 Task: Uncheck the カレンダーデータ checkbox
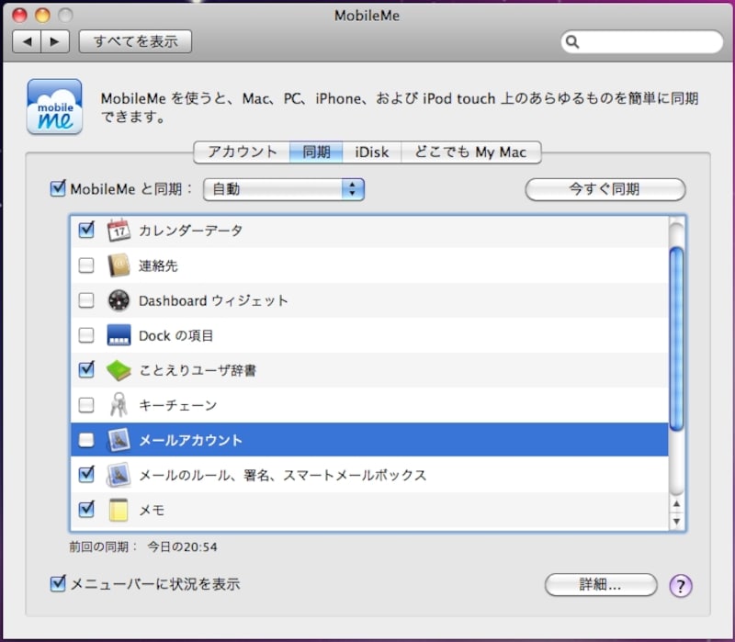(x=86, y=230)
